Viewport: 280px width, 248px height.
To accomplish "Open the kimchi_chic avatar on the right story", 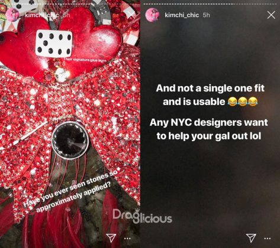I will (x=152, y=15).
